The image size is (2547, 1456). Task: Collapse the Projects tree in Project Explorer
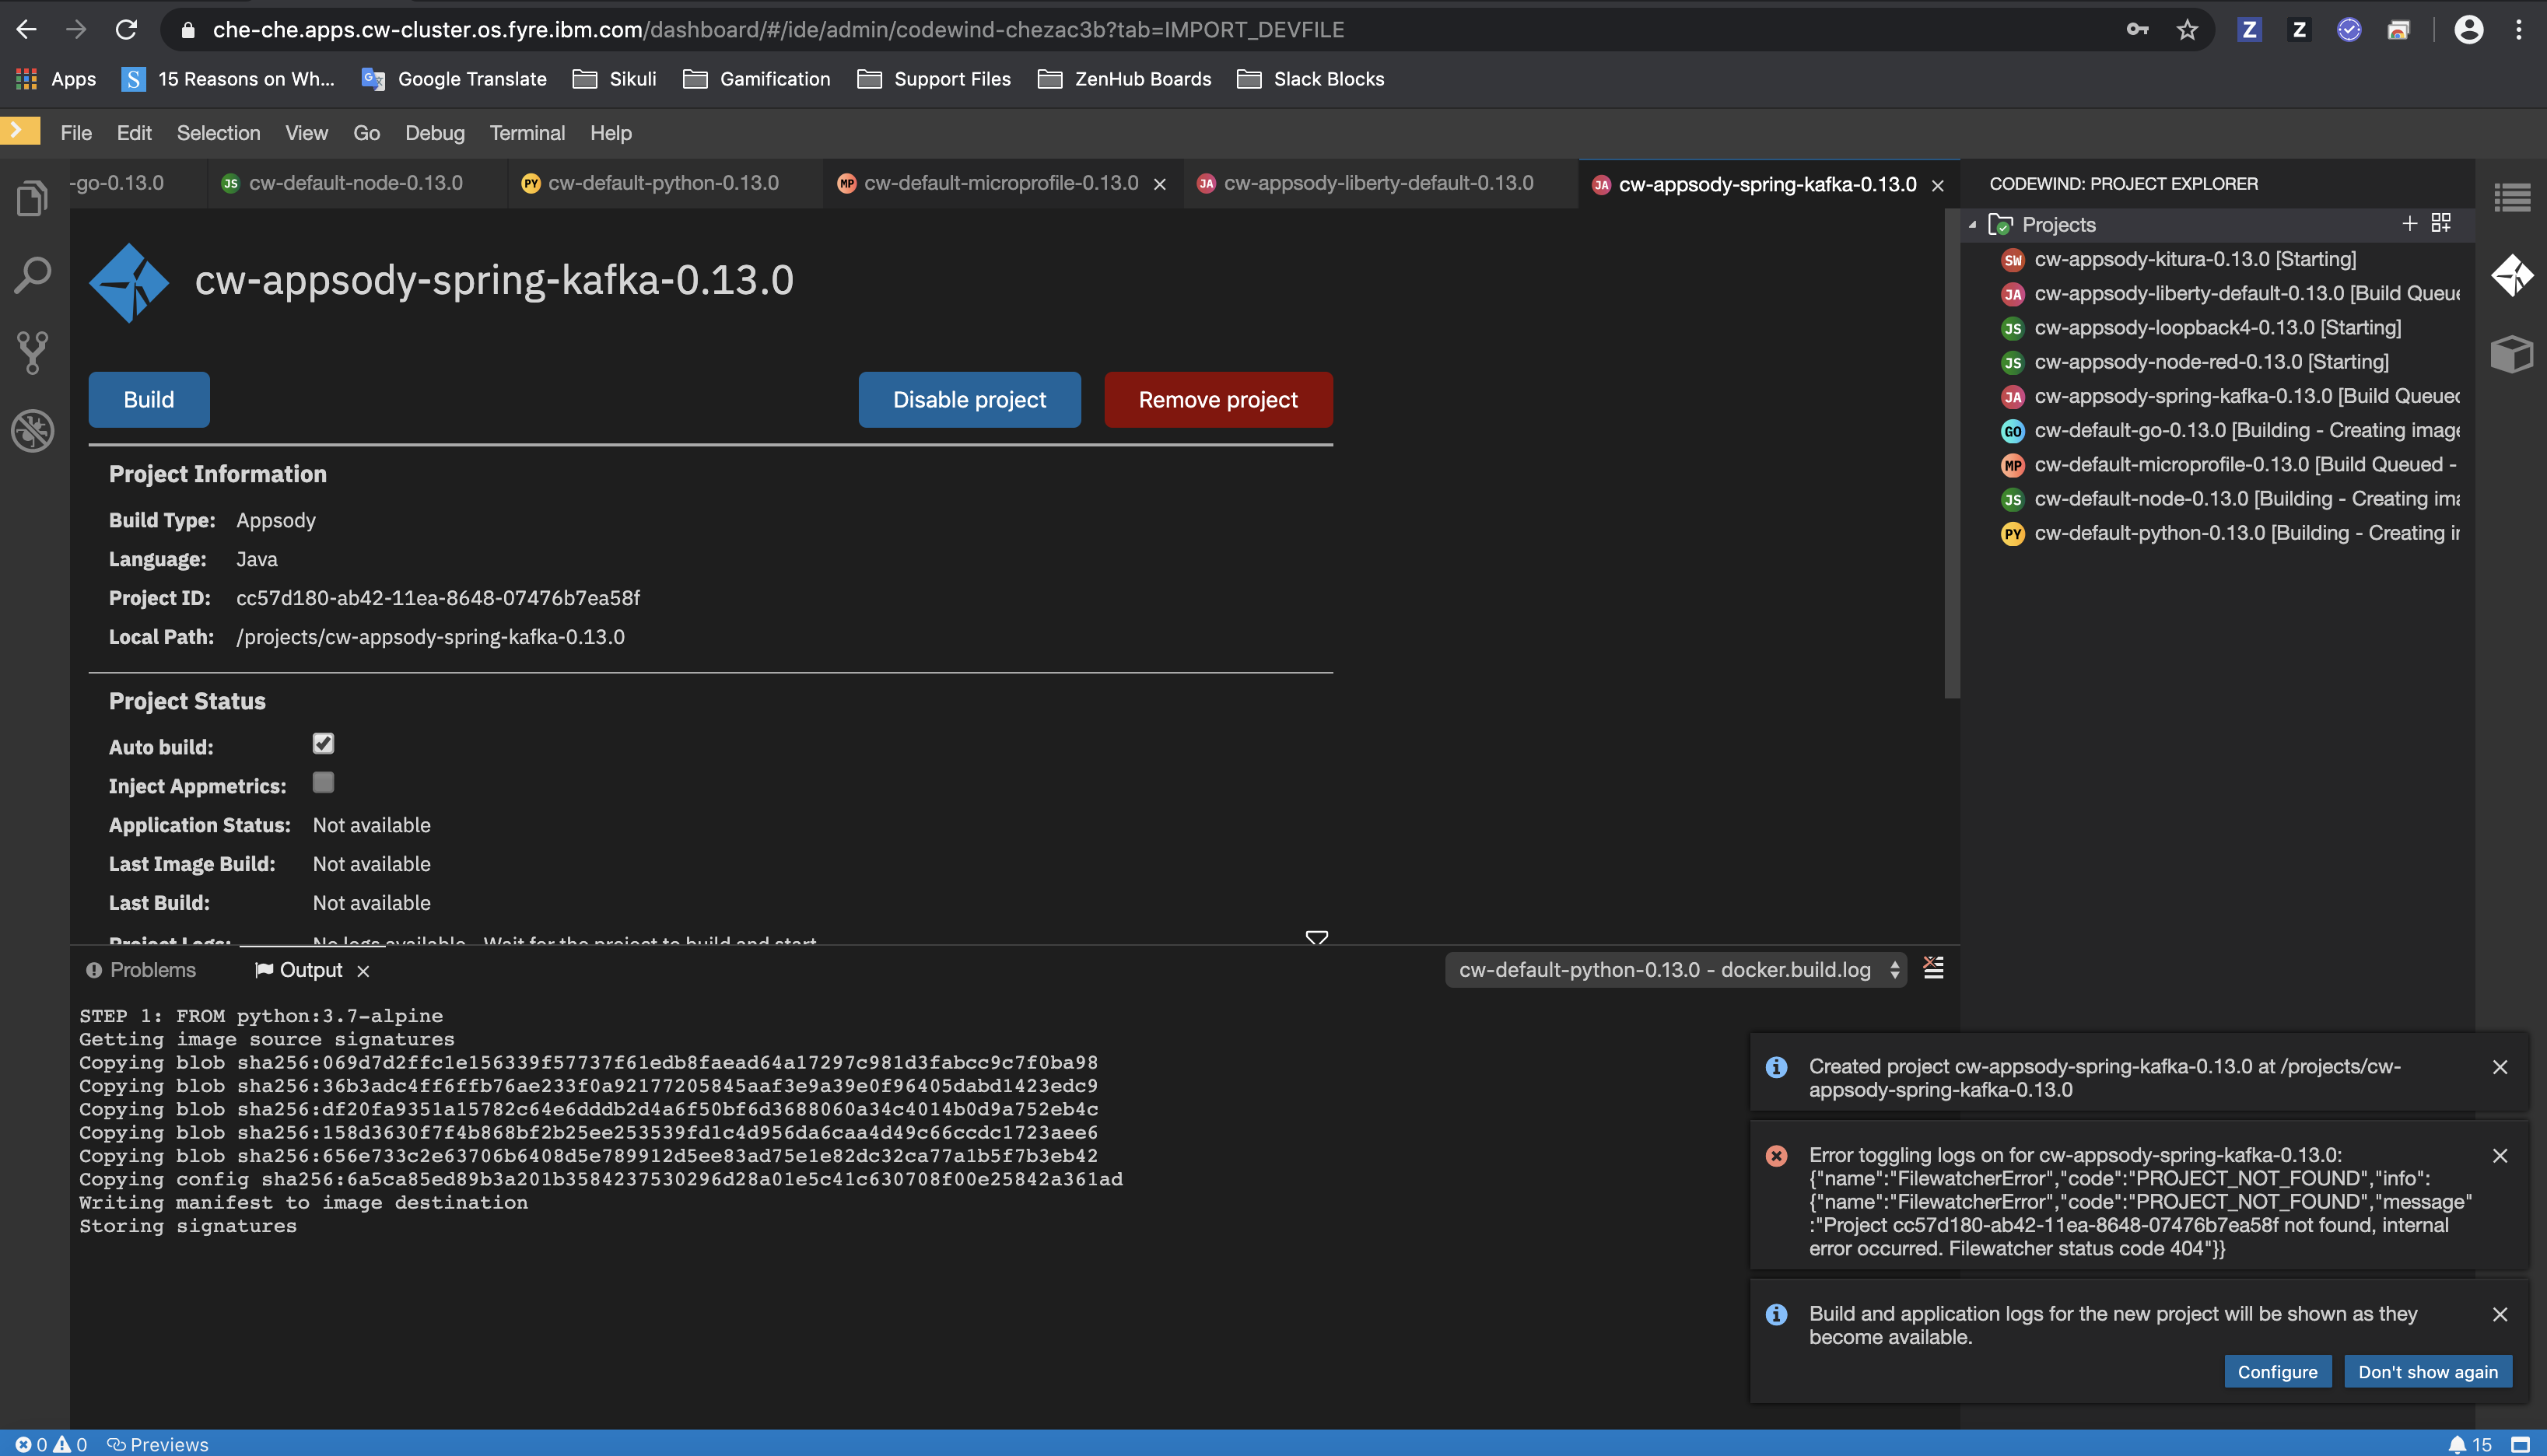coord(1973,224)
